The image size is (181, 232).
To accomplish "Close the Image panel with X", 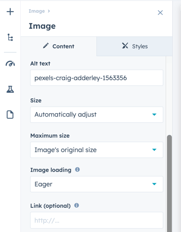I will pyautogui.click(x=160, y=13).
